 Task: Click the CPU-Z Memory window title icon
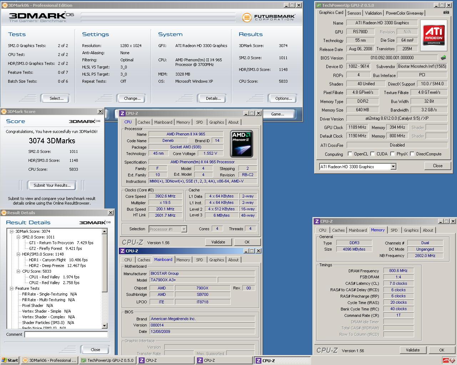pos(317,221)
